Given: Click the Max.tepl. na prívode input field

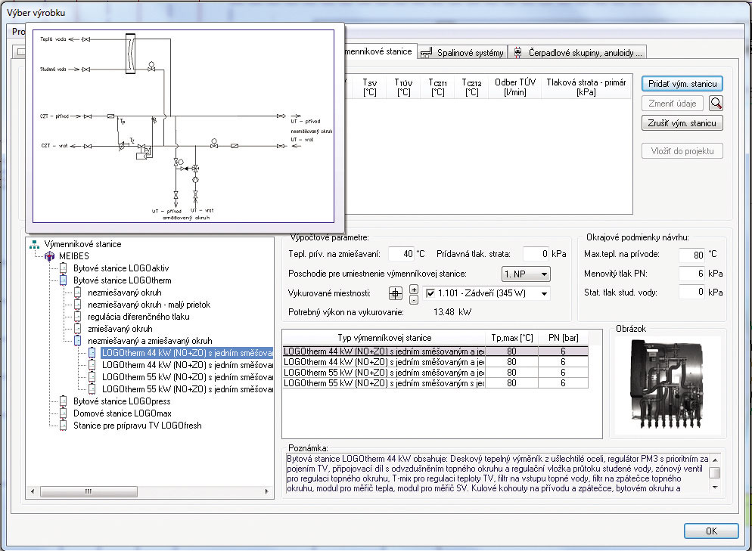Looking at the screenshot, I should point(691,255).
